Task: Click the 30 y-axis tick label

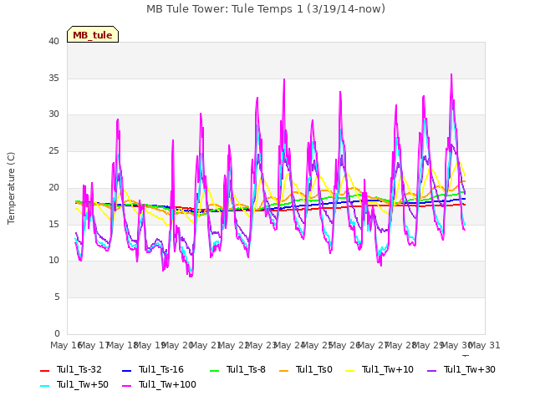Action: click(x=53, y=114)
